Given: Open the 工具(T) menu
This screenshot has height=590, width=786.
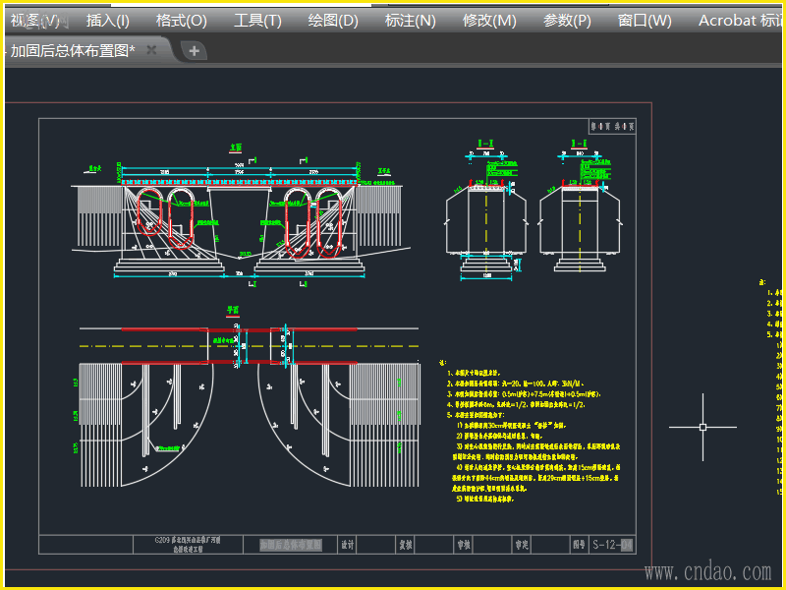Looking at the screenshot, I should coord(257,20).
